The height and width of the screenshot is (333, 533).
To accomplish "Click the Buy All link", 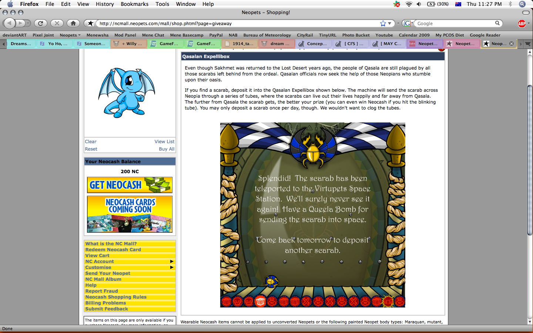I will [167, 149].
